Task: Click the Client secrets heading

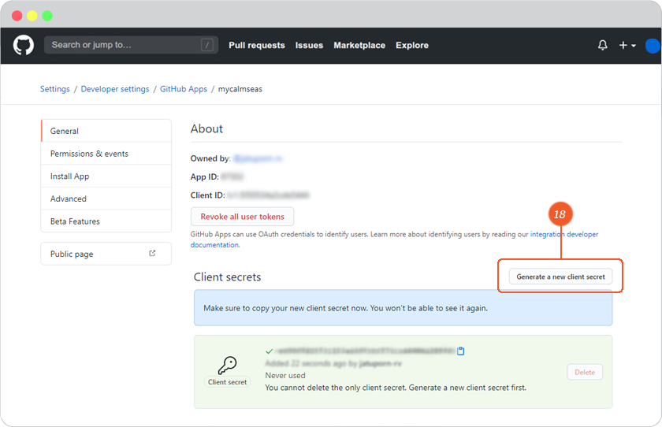Action: pos(227,277)
